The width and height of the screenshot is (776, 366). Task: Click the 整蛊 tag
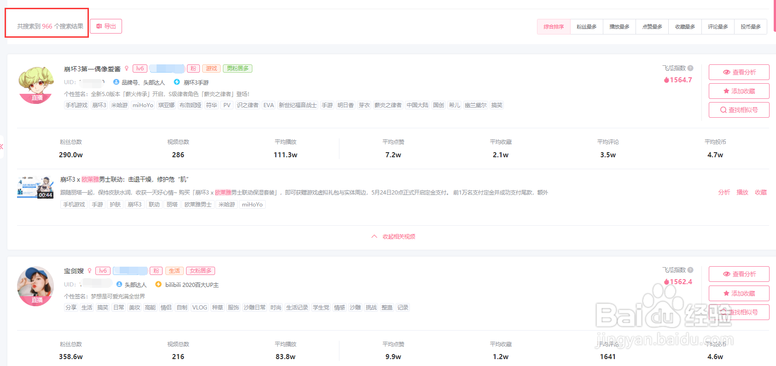point(387,308)
